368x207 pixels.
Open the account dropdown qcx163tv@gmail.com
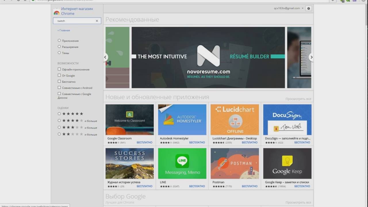[x=288, y=8]
